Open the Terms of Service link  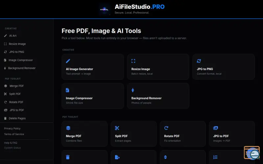tap(14, 134)
